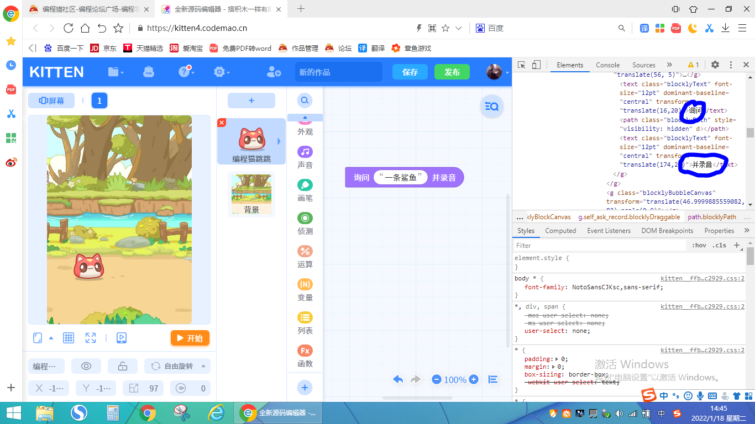This screenshot has width=755, height=424.
Task: Open the stage aspect ratio dropdown
Action: [x=43, y=338]
